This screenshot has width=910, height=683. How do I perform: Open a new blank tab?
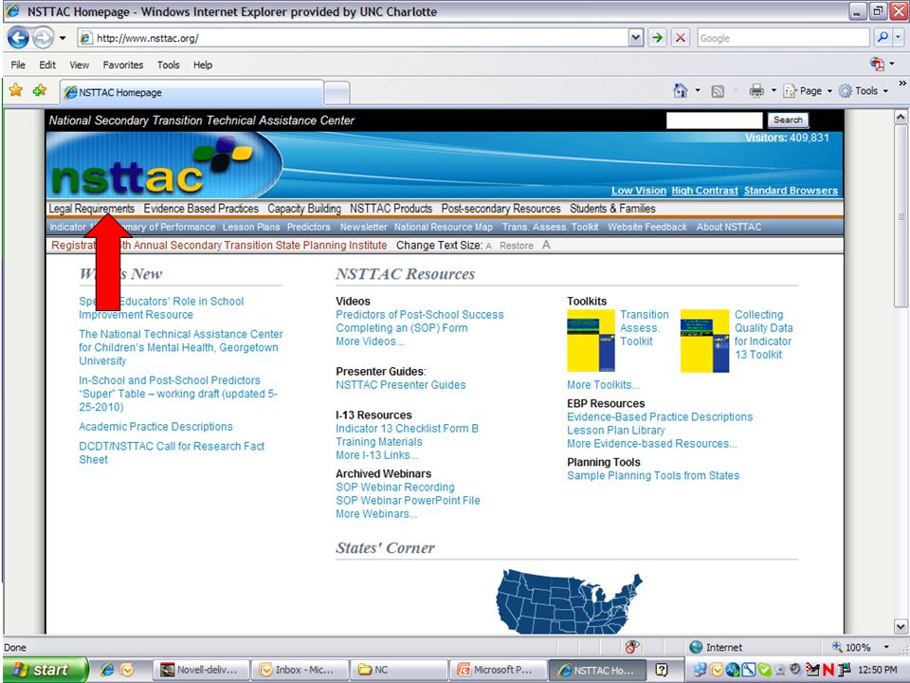pyautogui.click(x=337, y=93)
